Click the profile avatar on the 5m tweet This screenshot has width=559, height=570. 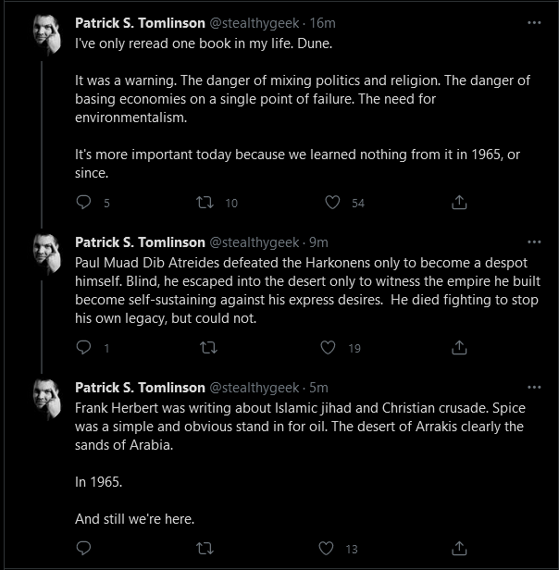click(x=47, y=399)
